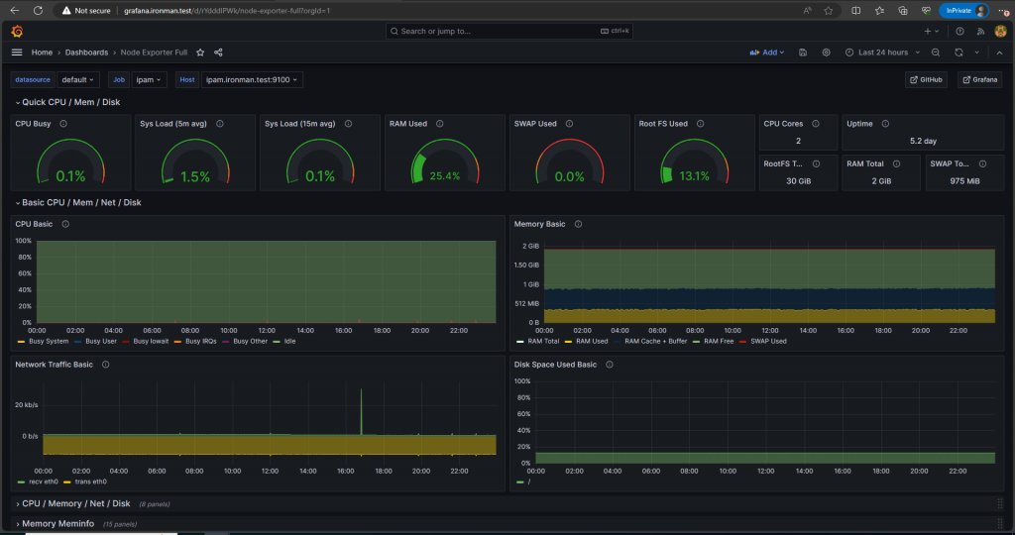Show info for RAM Used panel
Image resolution: width=1015 pixels, height=535 pixels.
439,124
